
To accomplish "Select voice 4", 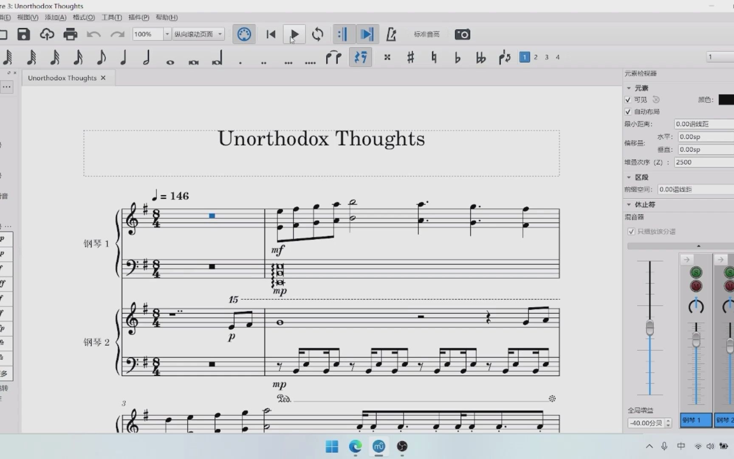I will pos(558,57).
